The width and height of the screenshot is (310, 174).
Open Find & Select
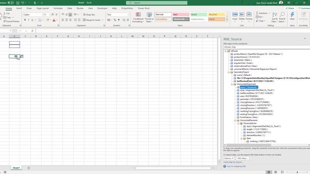tap(282, 17)
